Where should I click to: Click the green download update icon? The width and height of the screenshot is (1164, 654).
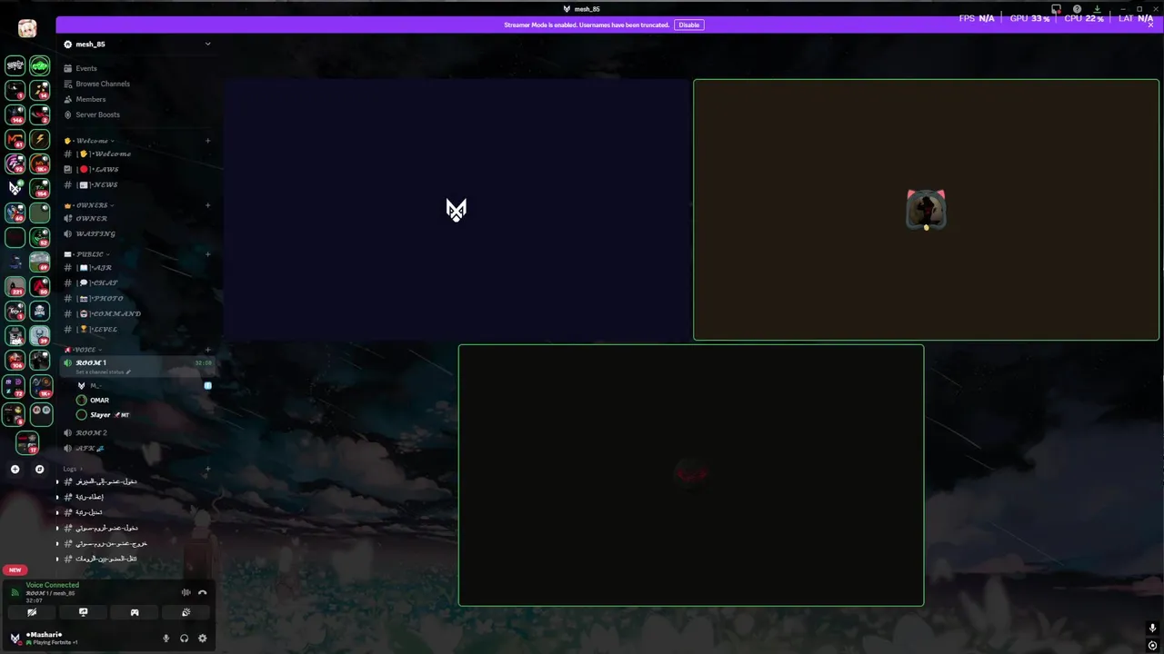click(1097, 9)
